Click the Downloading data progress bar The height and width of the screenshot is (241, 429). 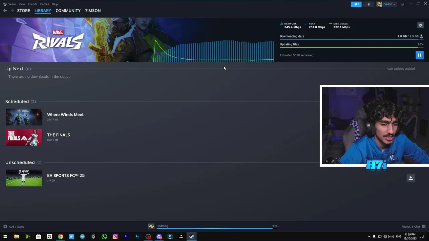pyautogui.click(x=352, y=39)
